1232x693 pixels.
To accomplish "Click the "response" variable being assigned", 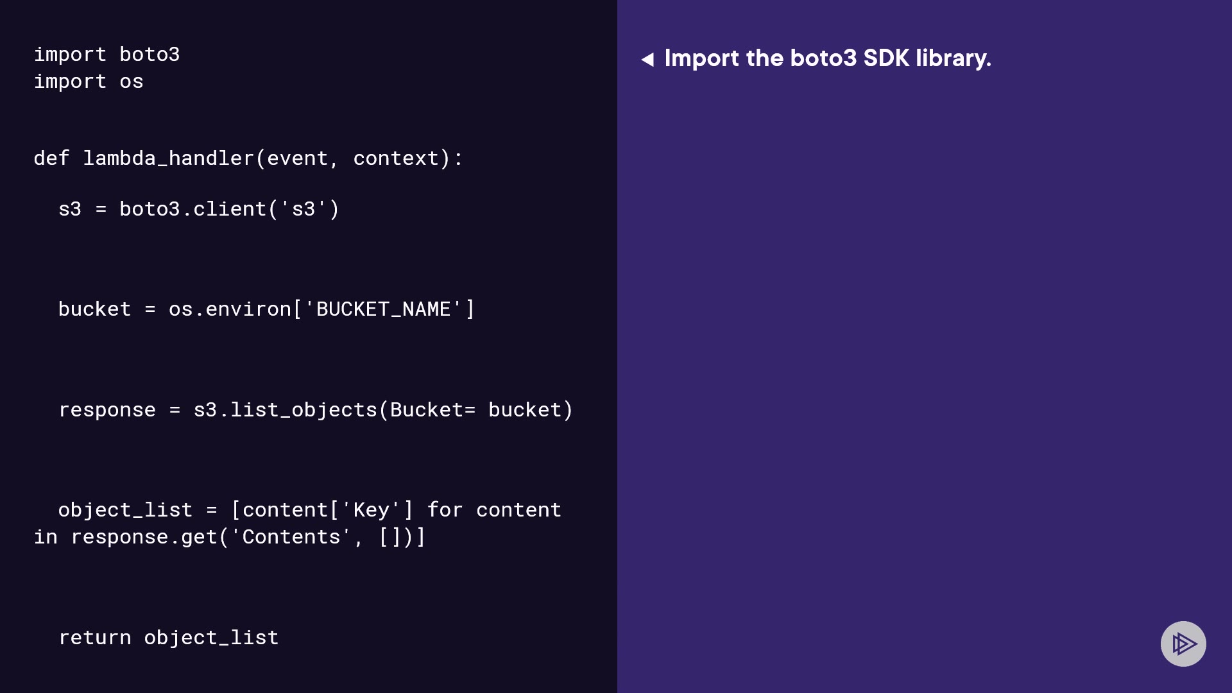I will pos(107,410).
